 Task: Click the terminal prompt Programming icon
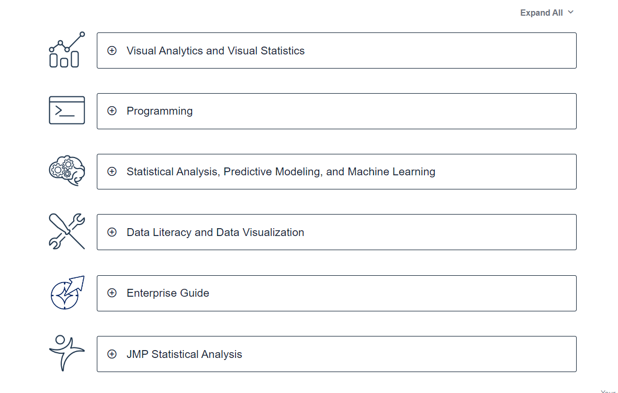tap(66, 110)
